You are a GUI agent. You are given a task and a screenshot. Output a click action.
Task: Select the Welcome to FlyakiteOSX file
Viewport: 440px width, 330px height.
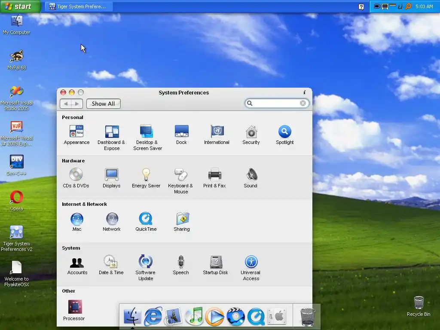pos(17,274)
